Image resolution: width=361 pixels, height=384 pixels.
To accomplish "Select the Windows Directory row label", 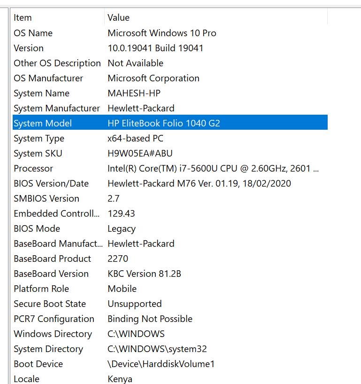I will (x=53, y=334).
